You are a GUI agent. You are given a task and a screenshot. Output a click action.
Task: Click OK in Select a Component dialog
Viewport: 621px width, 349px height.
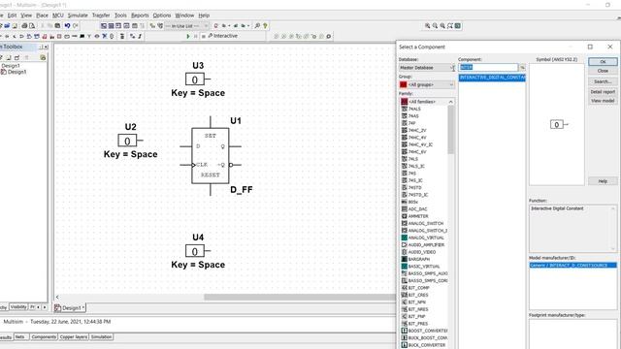[x=603, y=62]
